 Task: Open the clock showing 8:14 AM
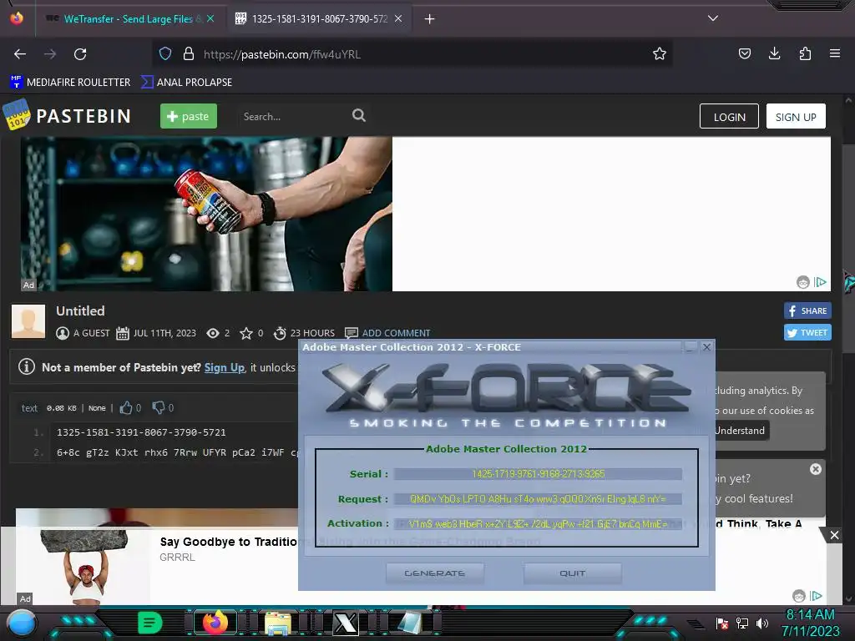[x=810, y=623]
